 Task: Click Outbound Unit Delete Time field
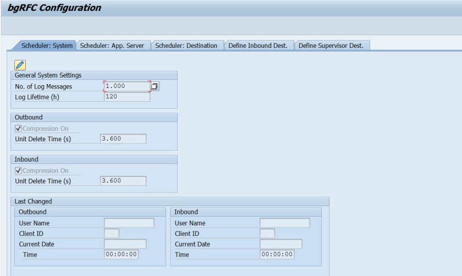pos(123,139)
